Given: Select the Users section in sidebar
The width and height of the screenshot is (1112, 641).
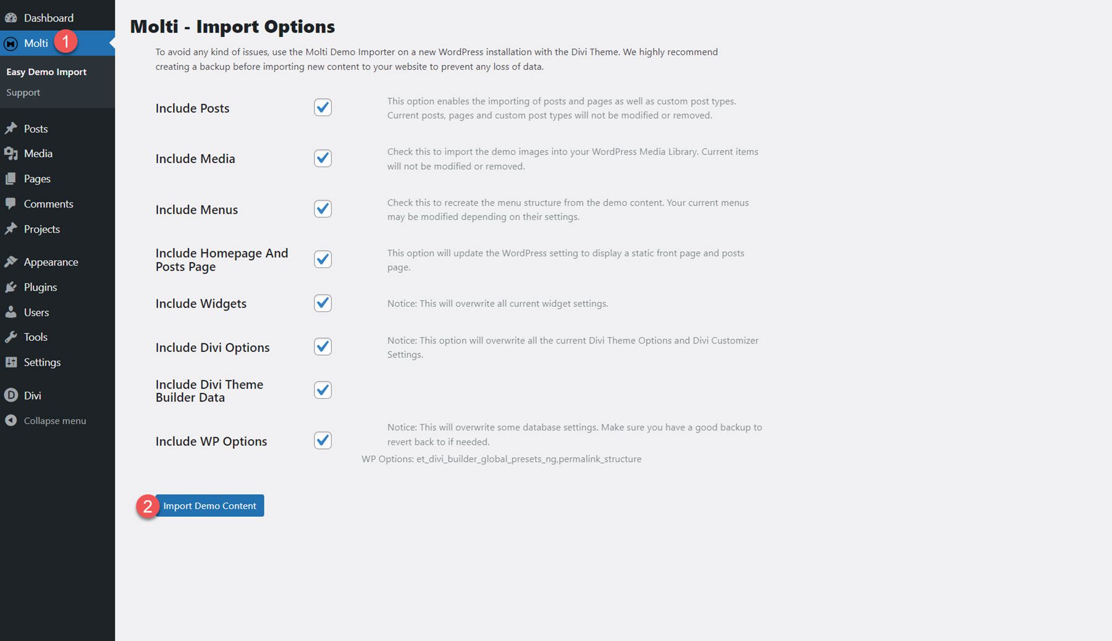Looking at the screenshot, I should pyautogui.click(x=36, y=312).
